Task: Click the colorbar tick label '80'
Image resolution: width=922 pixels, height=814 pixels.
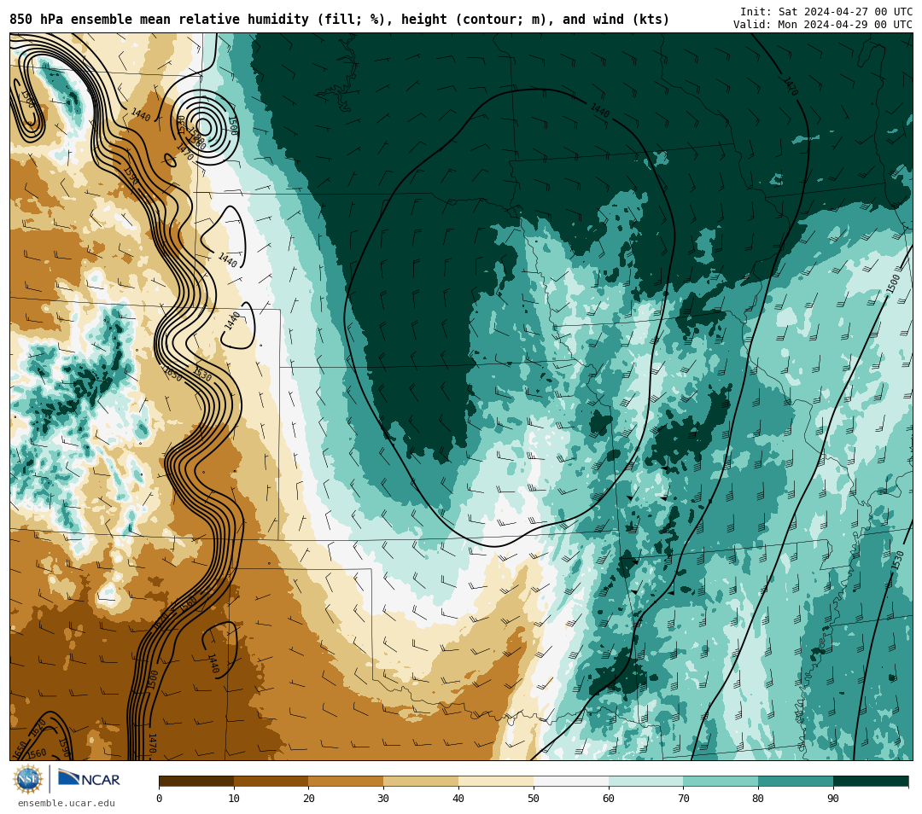Action: click(x=758, y=798)
